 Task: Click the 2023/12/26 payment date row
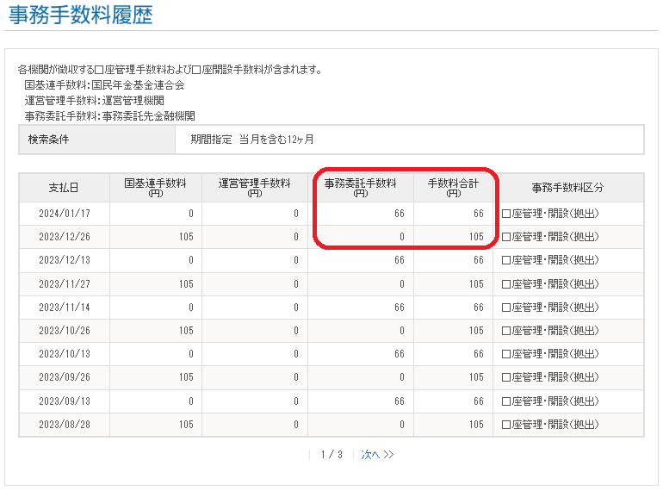click(x=64, y=237)
